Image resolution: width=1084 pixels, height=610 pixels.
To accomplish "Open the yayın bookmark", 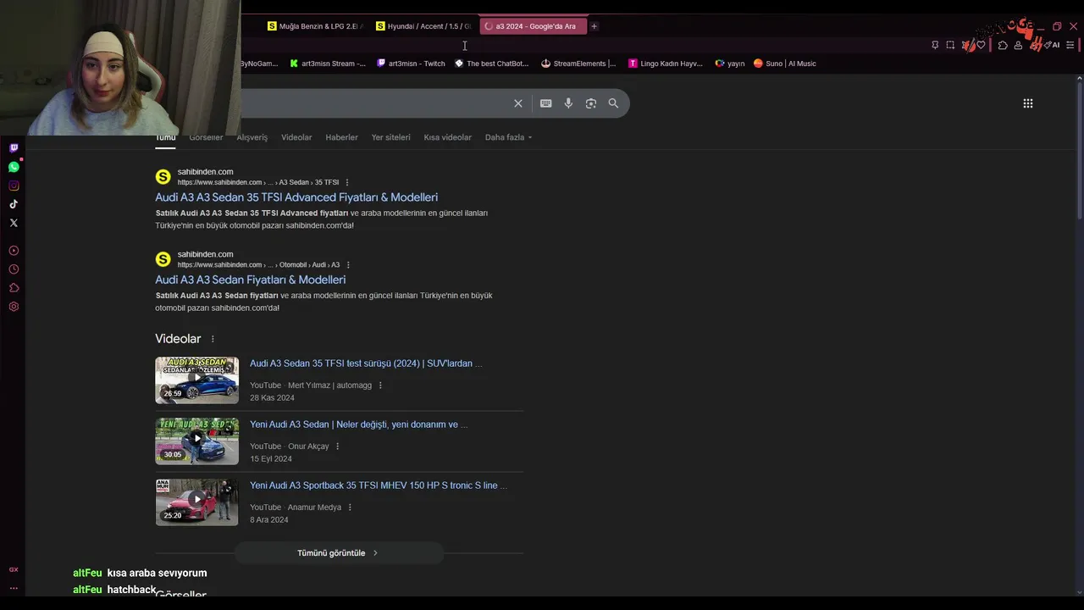I will 730,64.
